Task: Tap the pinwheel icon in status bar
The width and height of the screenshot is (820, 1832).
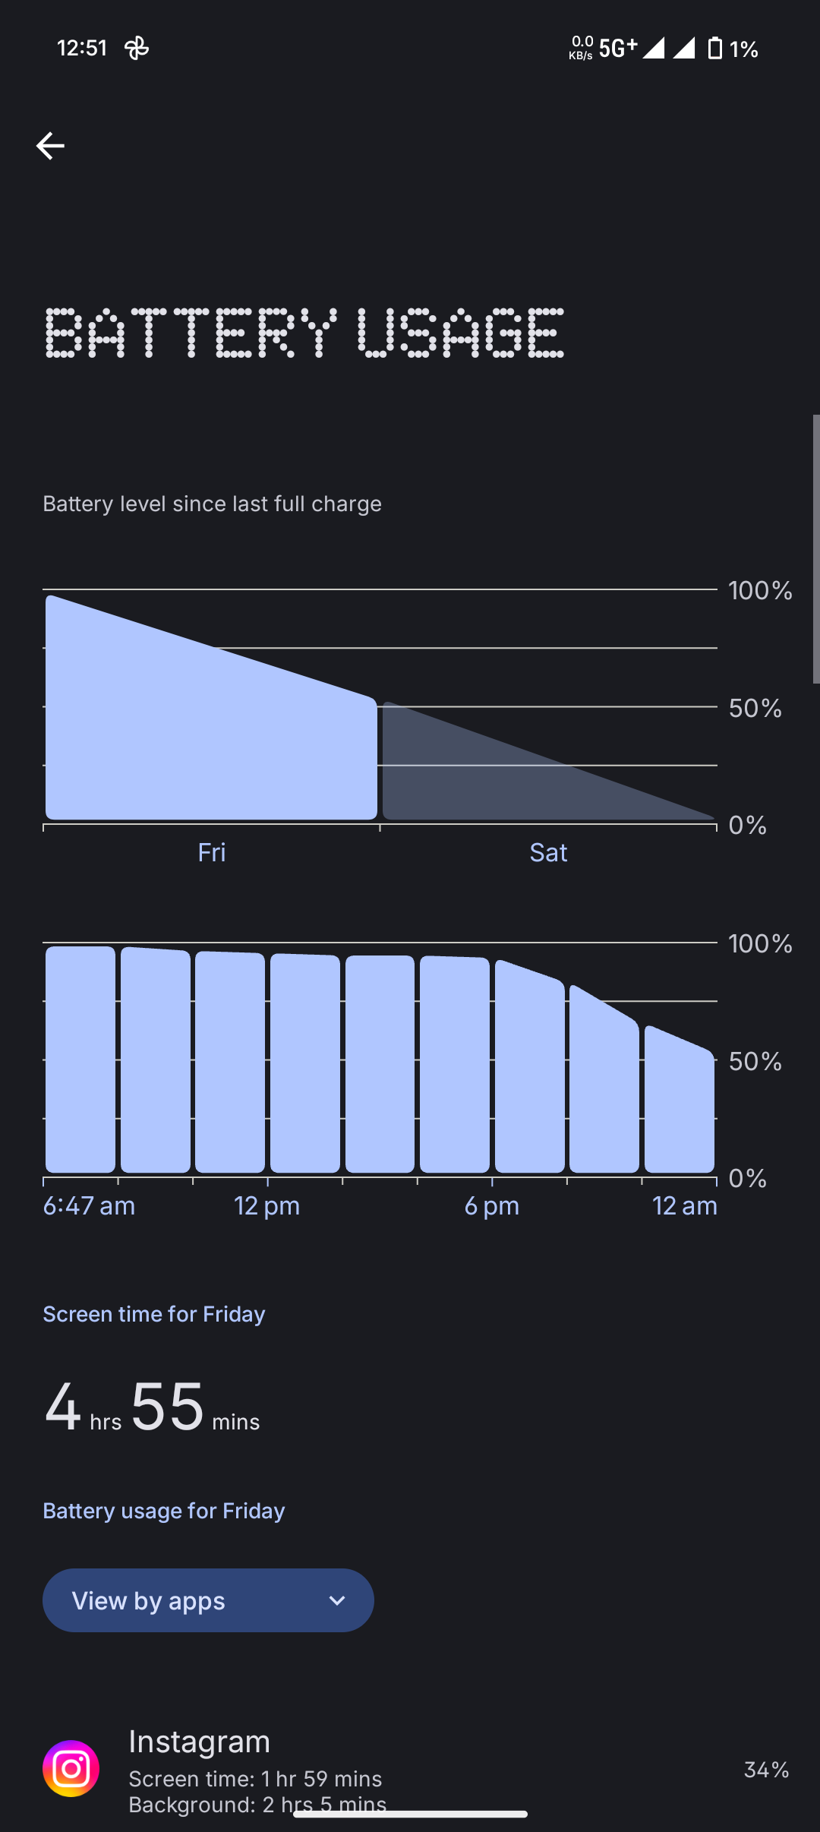Action: (x=137, y=49)
